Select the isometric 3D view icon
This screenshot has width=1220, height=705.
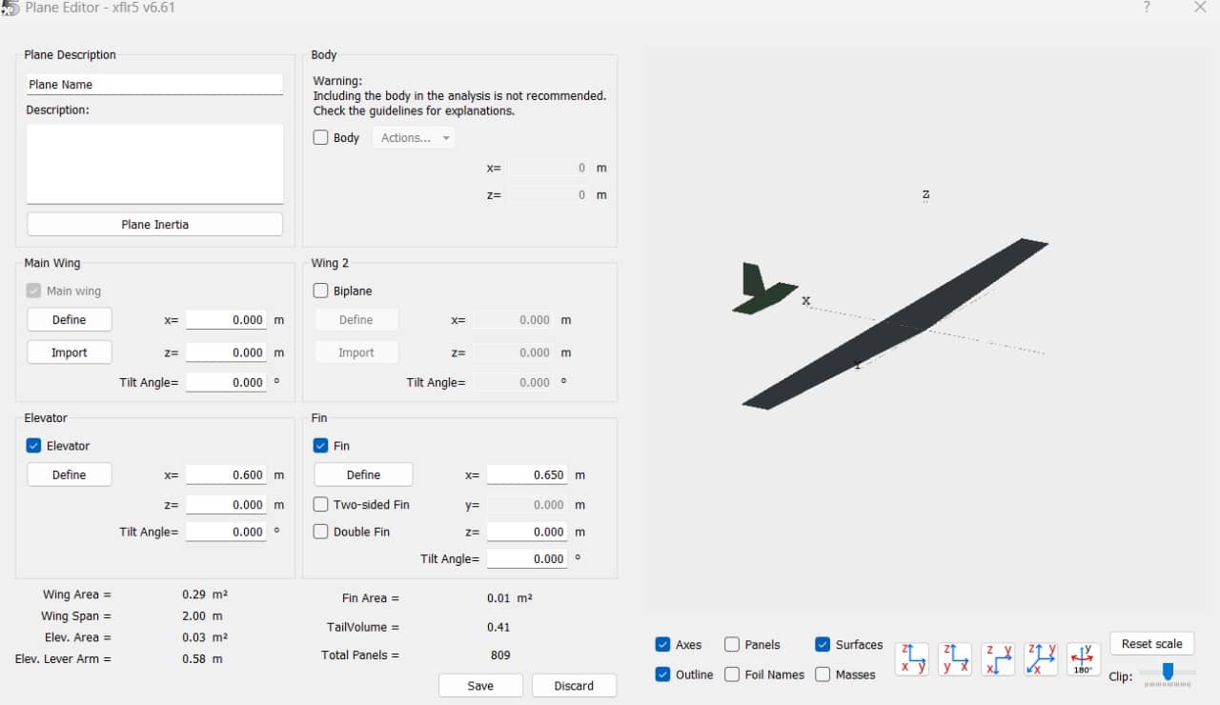1041,659
